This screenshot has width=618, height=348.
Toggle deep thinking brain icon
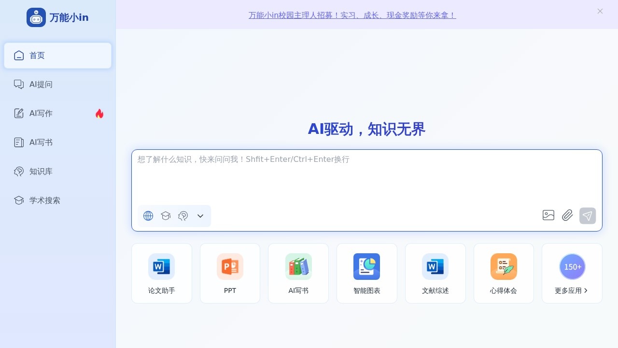pos(183,216)
